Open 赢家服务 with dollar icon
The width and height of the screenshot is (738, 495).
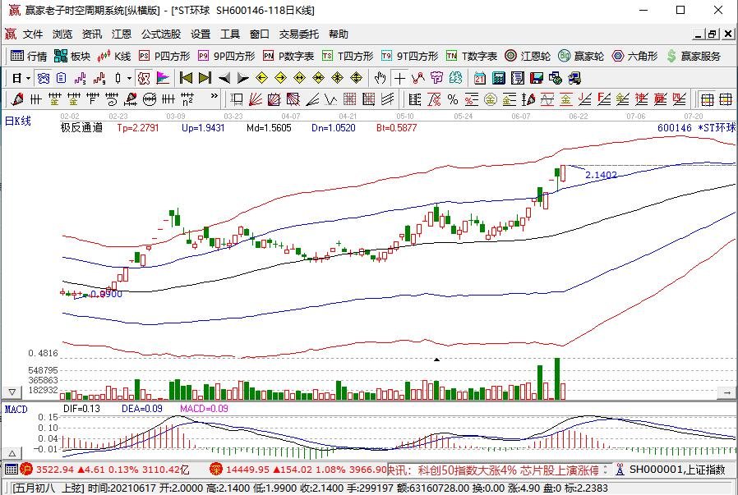click(x=694, y=57)
